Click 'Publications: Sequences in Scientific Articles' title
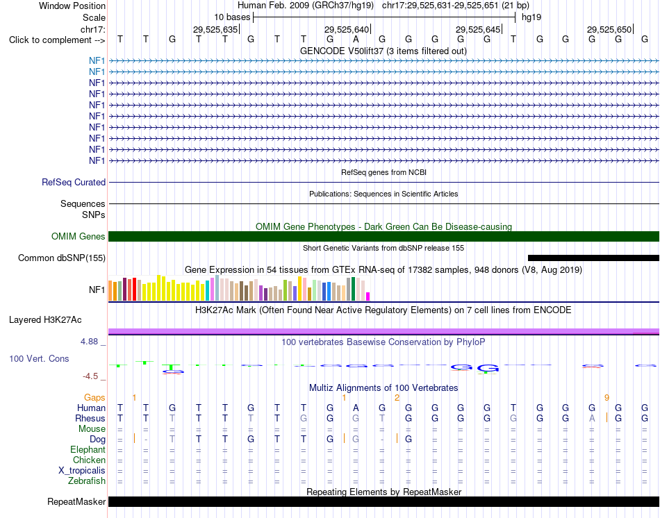This screenshot has width=660, height=518. (x=383, y=194)
